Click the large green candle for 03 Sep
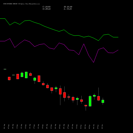133x133 pixels. pos(90,101)
